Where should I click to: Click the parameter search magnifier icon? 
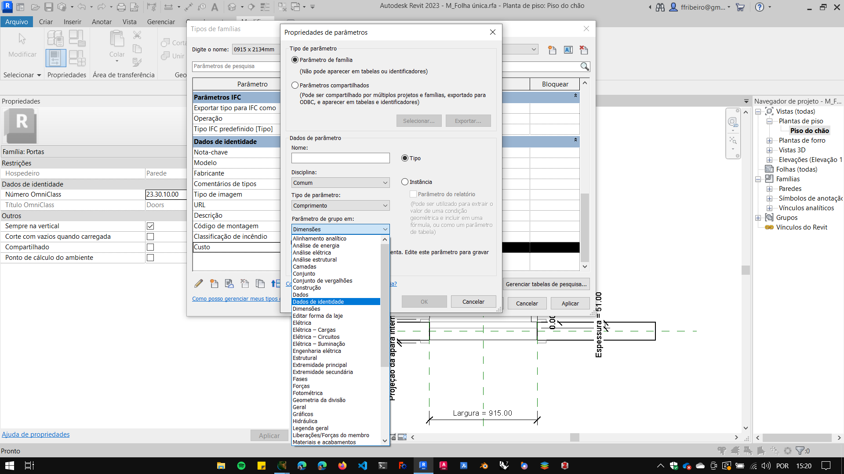pos(584,66)
